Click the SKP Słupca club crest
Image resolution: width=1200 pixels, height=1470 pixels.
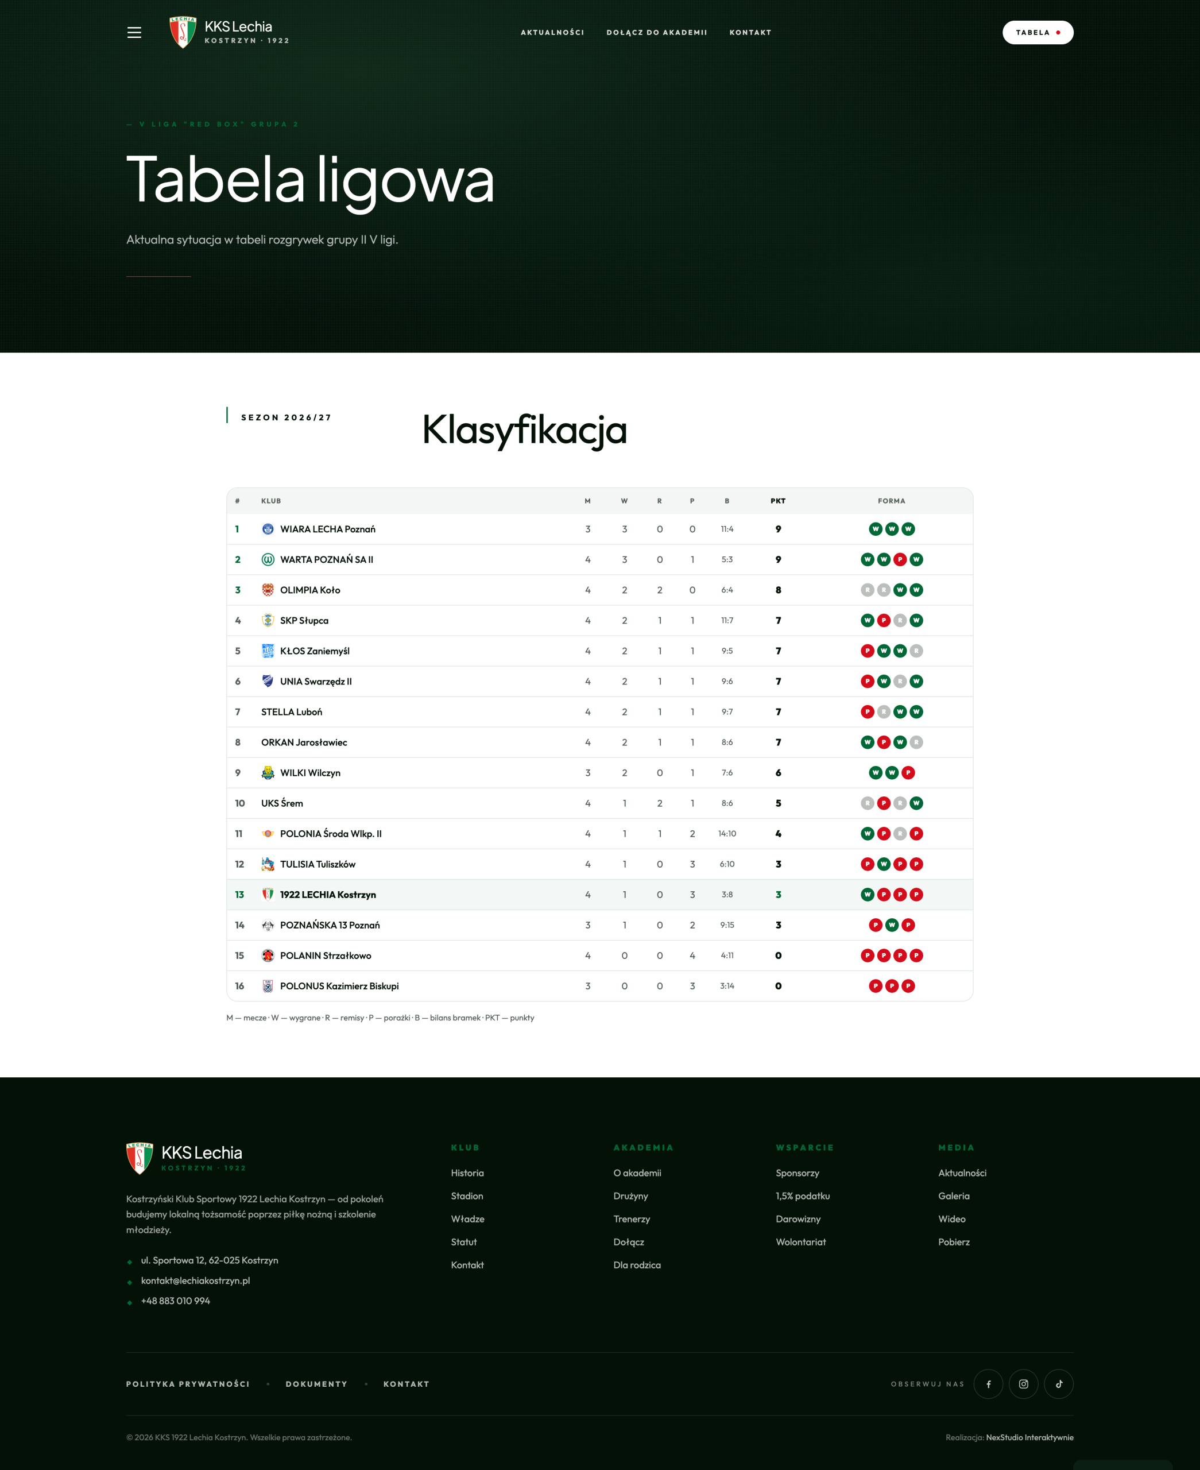pos(268,621)
